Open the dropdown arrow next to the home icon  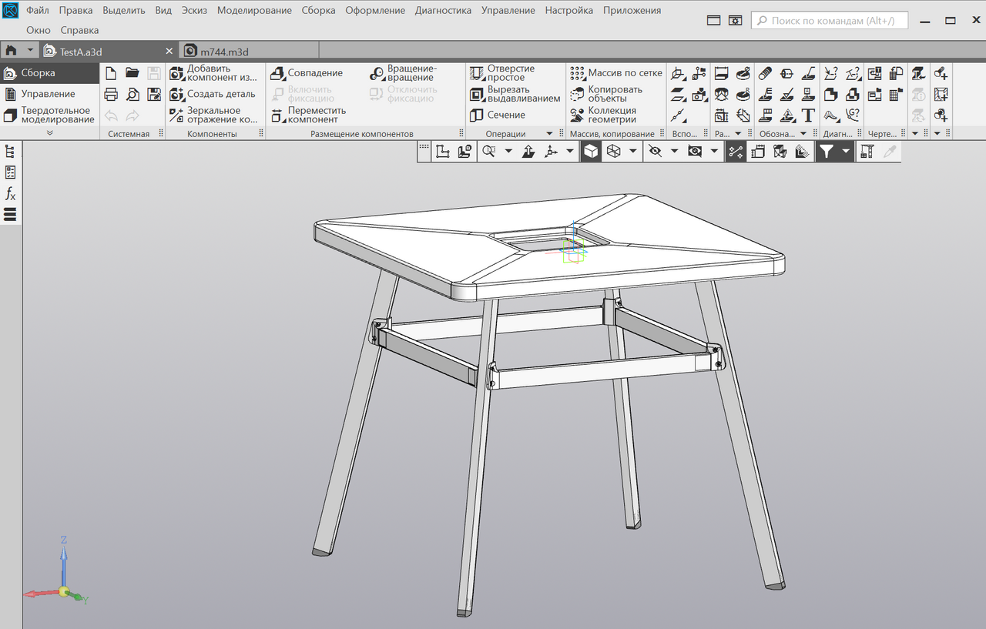(30, 51)
